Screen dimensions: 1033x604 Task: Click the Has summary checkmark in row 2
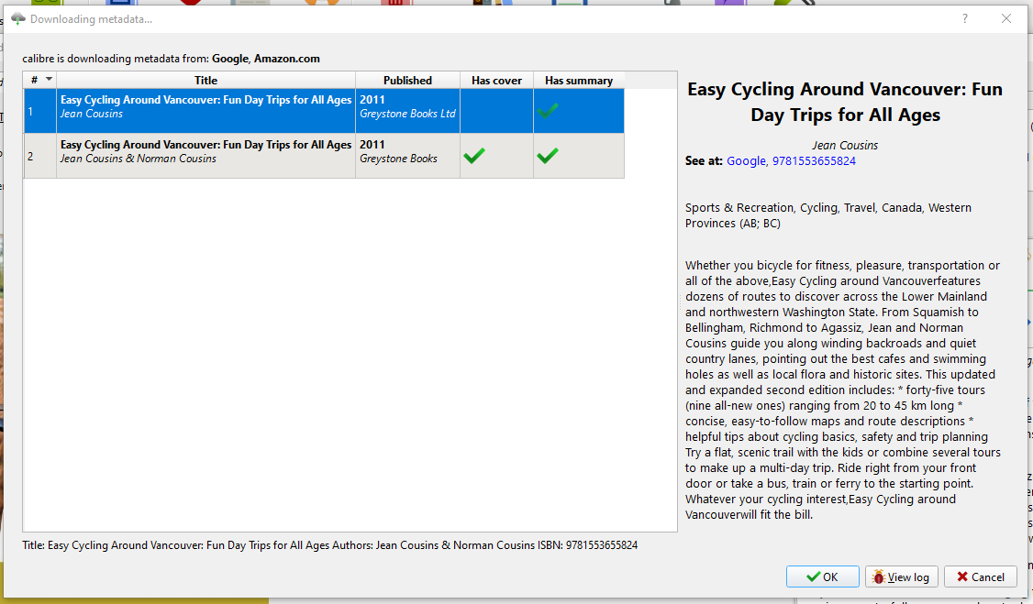coord(548,156)
